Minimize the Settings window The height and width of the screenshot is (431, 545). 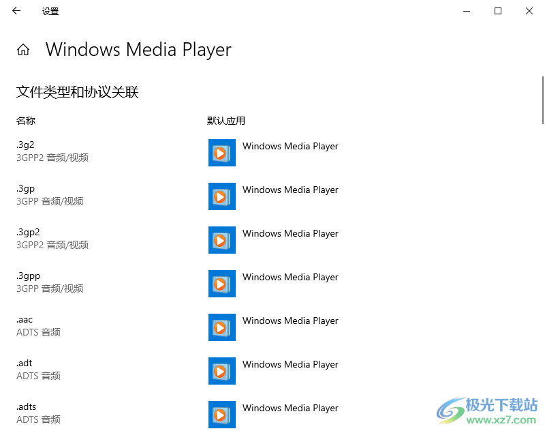[x=467, y=11]
